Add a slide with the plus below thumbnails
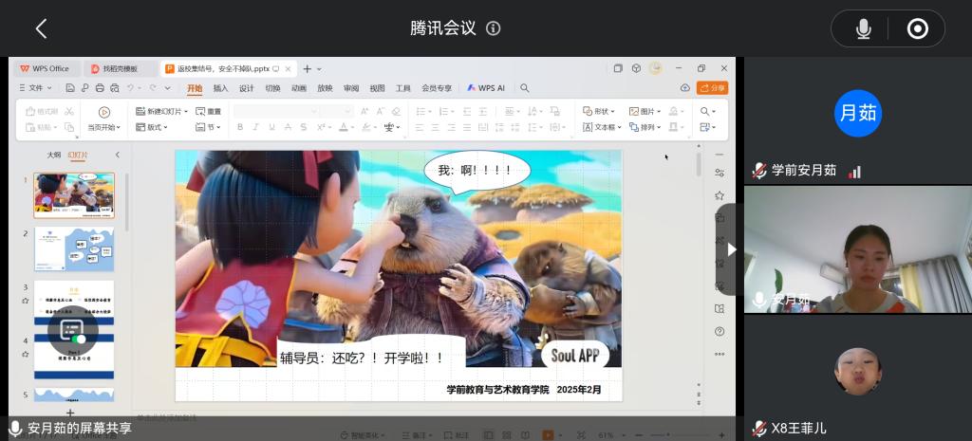972x441 pixels. 70,413
